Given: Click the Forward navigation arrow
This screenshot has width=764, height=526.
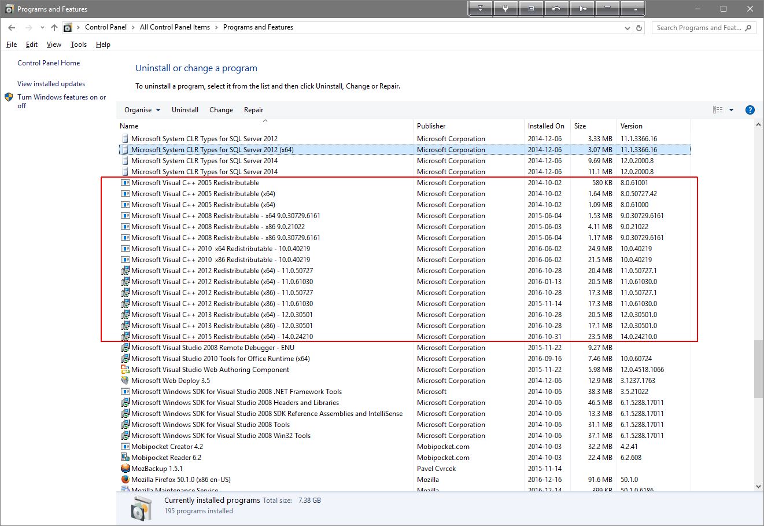Looking at the screenshot, I should tap(28, 28).
